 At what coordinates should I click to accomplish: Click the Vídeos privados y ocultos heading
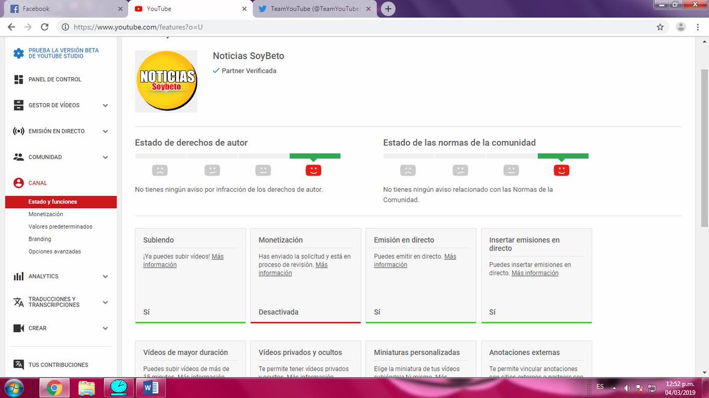[x=300, y=353]
